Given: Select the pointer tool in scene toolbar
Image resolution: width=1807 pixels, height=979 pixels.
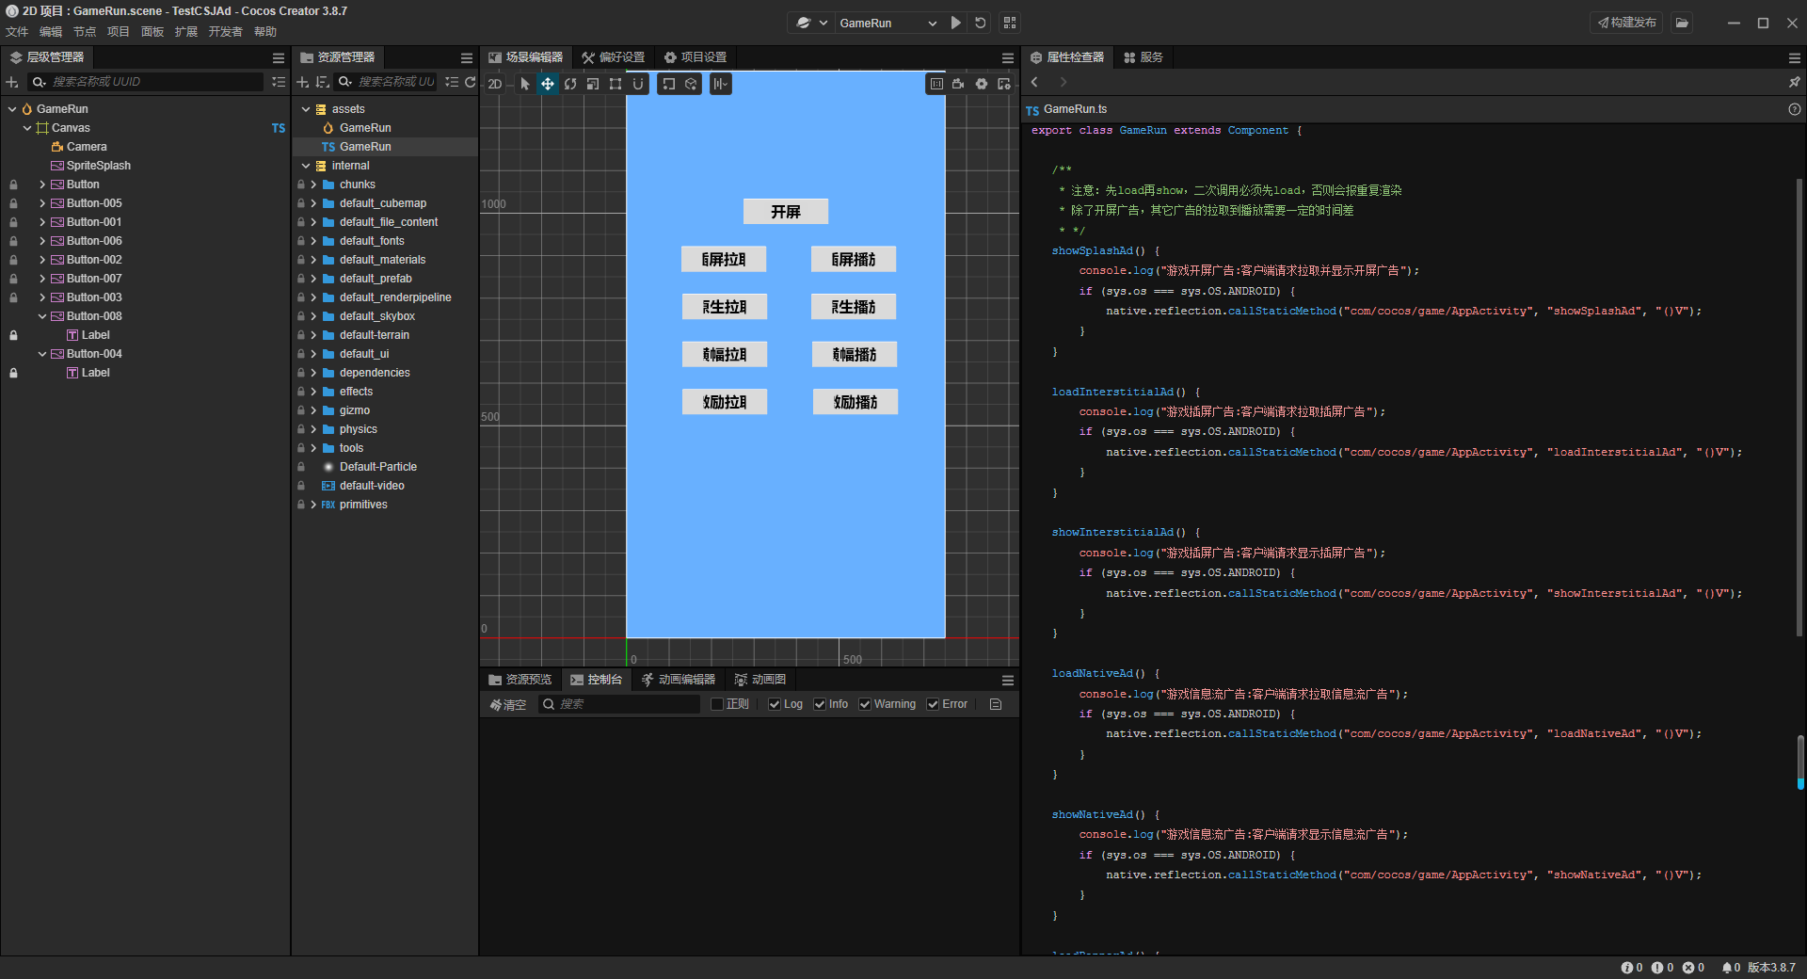Looking at the screenshot, I should 525,84.
